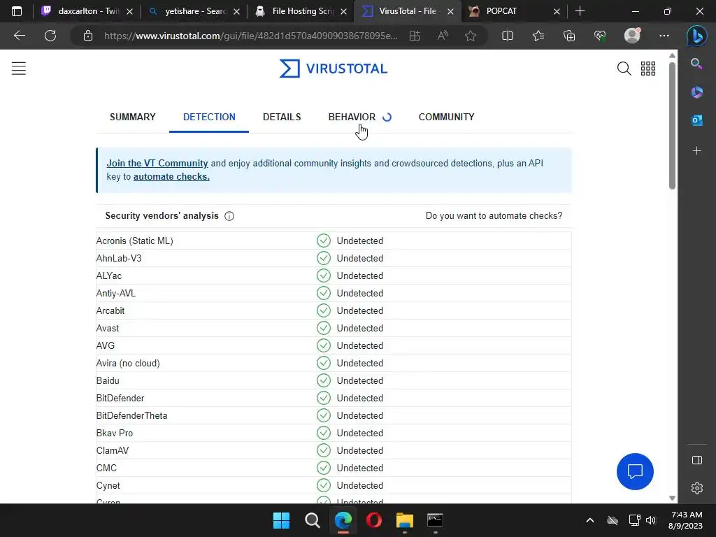This screenshot has height=537, width=716.
Task: Click the ClamAV vendor name
Action: coord(113,450)
